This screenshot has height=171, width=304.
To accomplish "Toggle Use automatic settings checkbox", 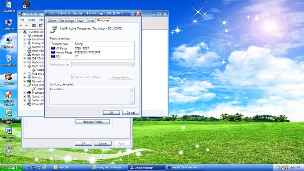I will tap(73, 77).
